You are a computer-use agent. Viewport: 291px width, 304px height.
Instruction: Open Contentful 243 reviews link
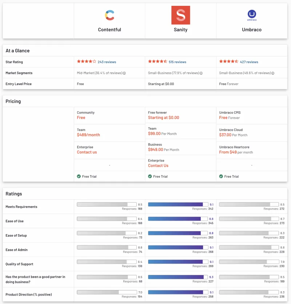107,62
